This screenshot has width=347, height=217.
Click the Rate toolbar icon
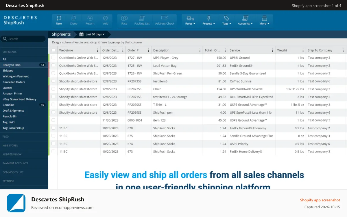[124, 21]
